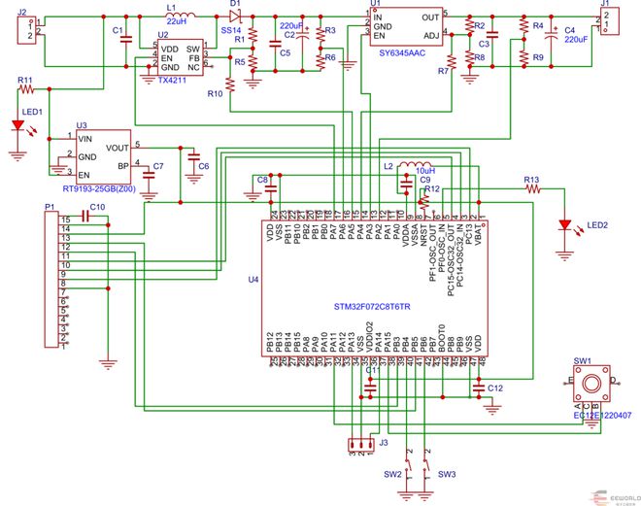Click the VDDIO2 pin label on U4
The height and width of the screenshot is (506, 641).
(370, 338)
